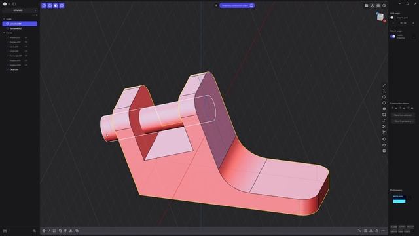Click Place from camera button
Viewport: 419px width, 236px height.
pyautogui.click(x=403, y=121)
